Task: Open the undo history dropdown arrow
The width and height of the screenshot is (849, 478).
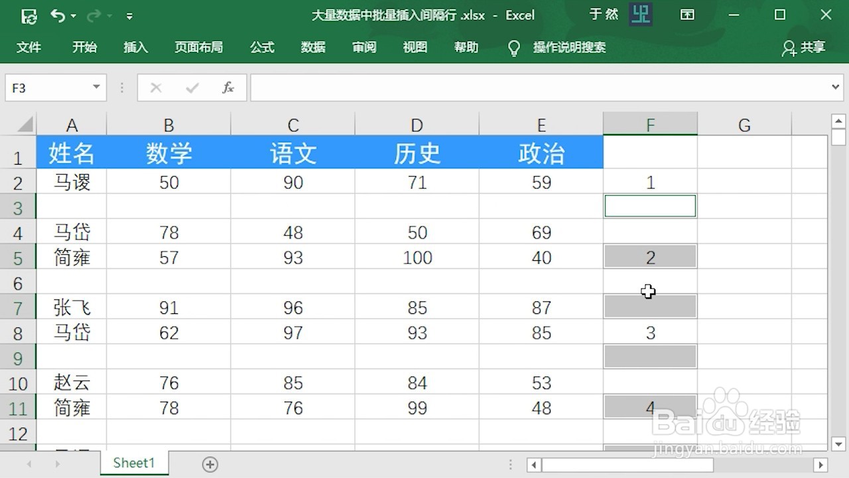Action: tap(74, 16)
